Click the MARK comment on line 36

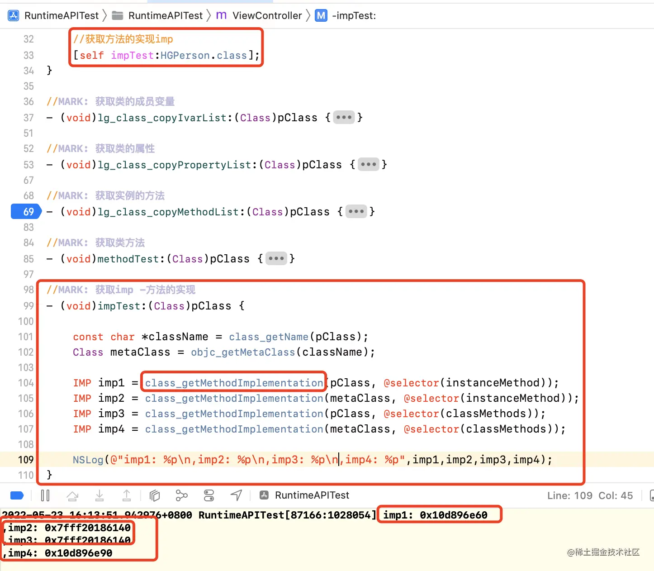click(110, 101)
